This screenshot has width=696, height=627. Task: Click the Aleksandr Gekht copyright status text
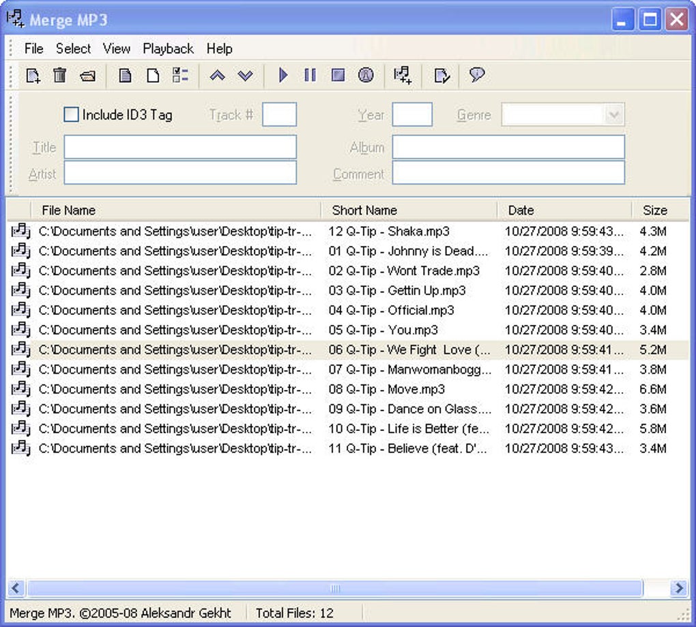click(x=120, y=613)
